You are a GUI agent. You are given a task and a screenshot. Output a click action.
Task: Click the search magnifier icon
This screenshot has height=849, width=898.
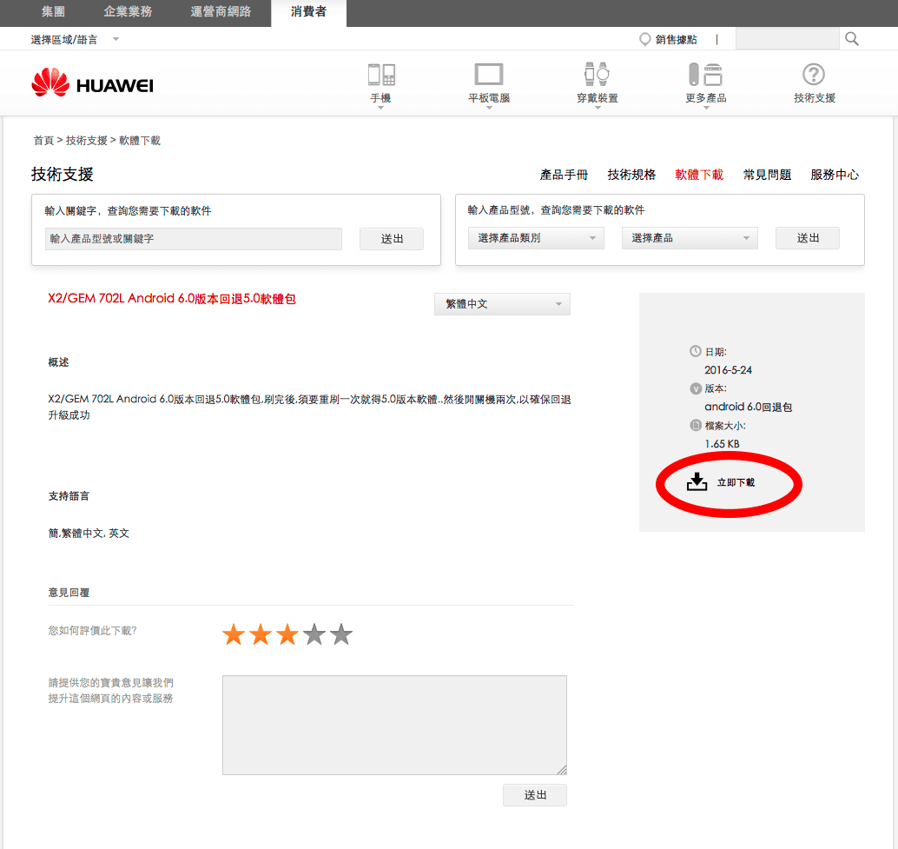pyautogui.click(x=852, y=39)
